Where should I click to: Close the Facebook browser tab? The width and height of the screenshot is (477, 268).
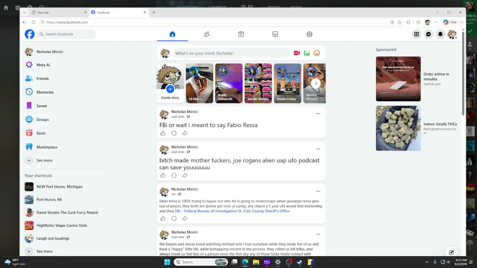tap(145, 12)
